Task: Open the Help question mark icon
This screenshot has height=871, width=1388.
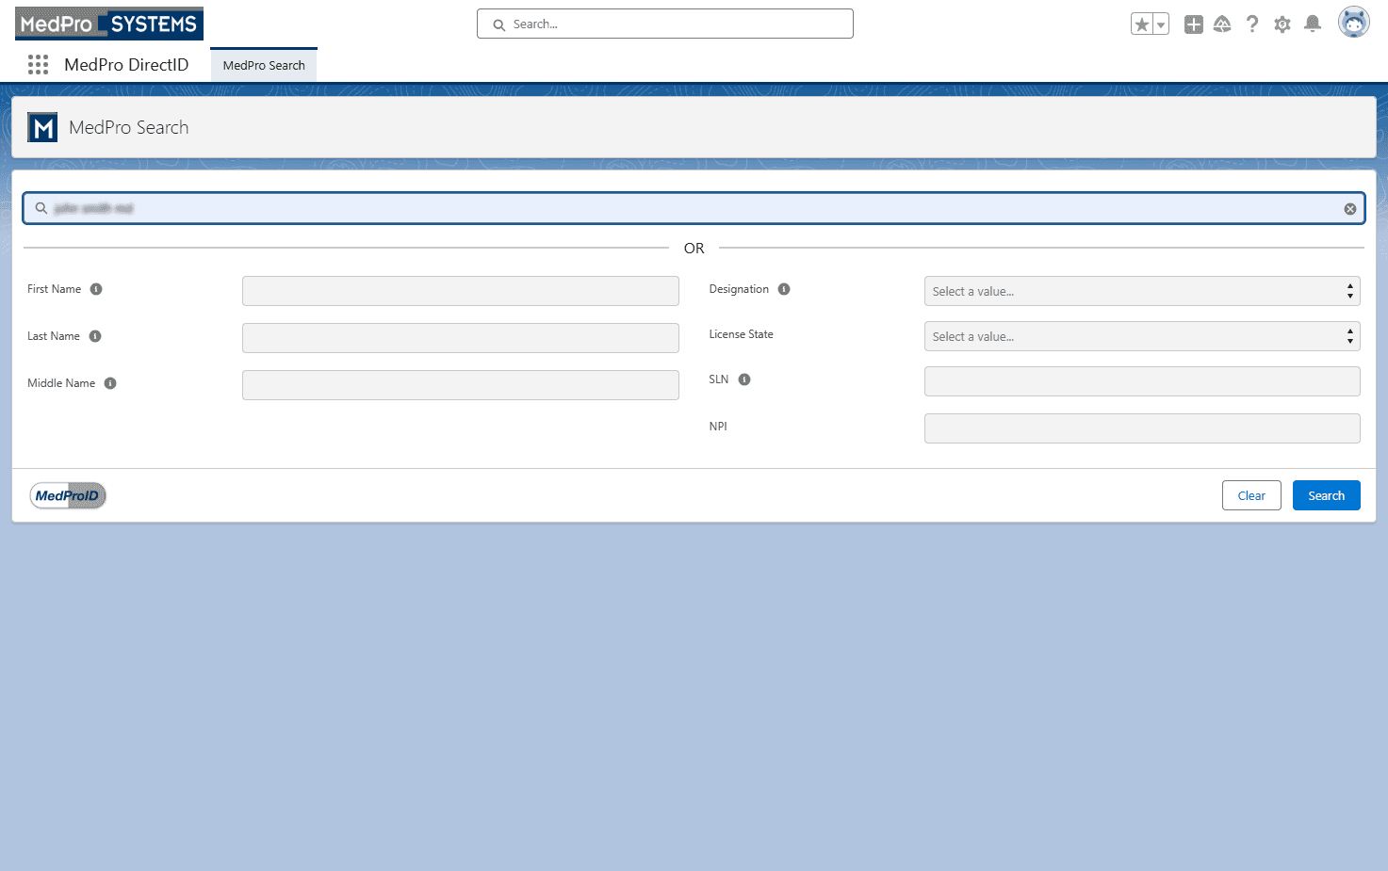Action: (1252, 24)
